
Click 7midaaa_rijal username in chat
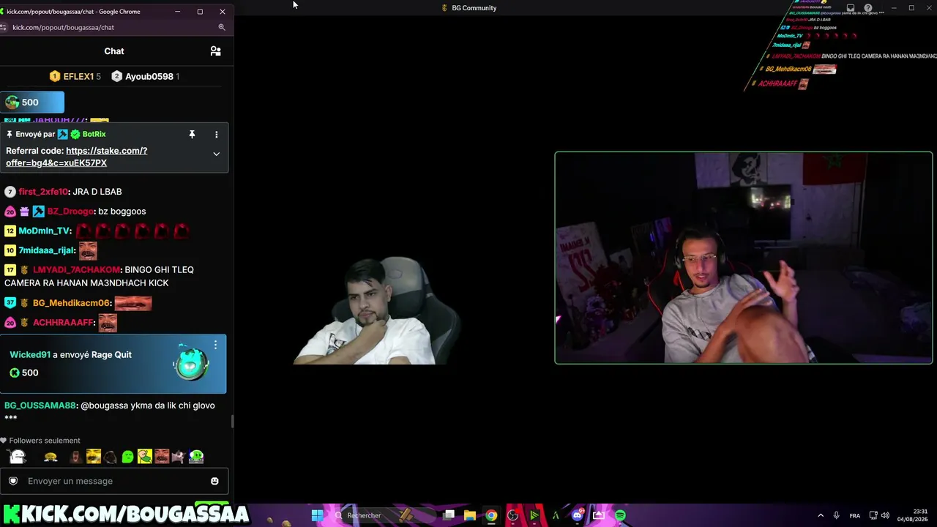pos(46,250)
